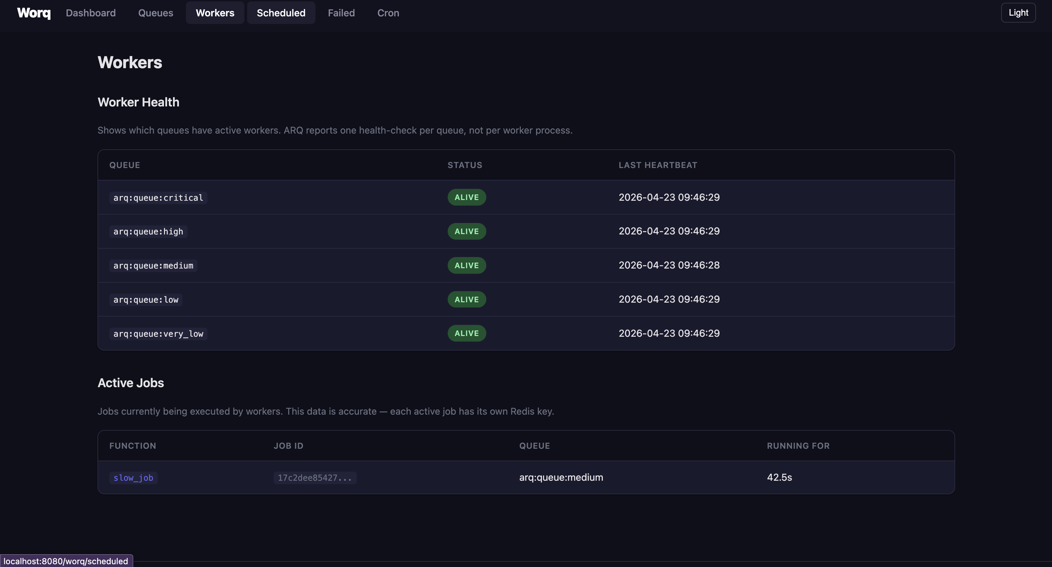1052x567 pixels.
Task: Click the critical queue heartbeat timestamp
Action: pyautogui.click(x=669, y=197)
